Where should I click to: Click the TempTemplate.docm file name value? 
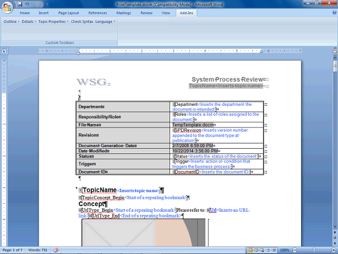(193, 125)
